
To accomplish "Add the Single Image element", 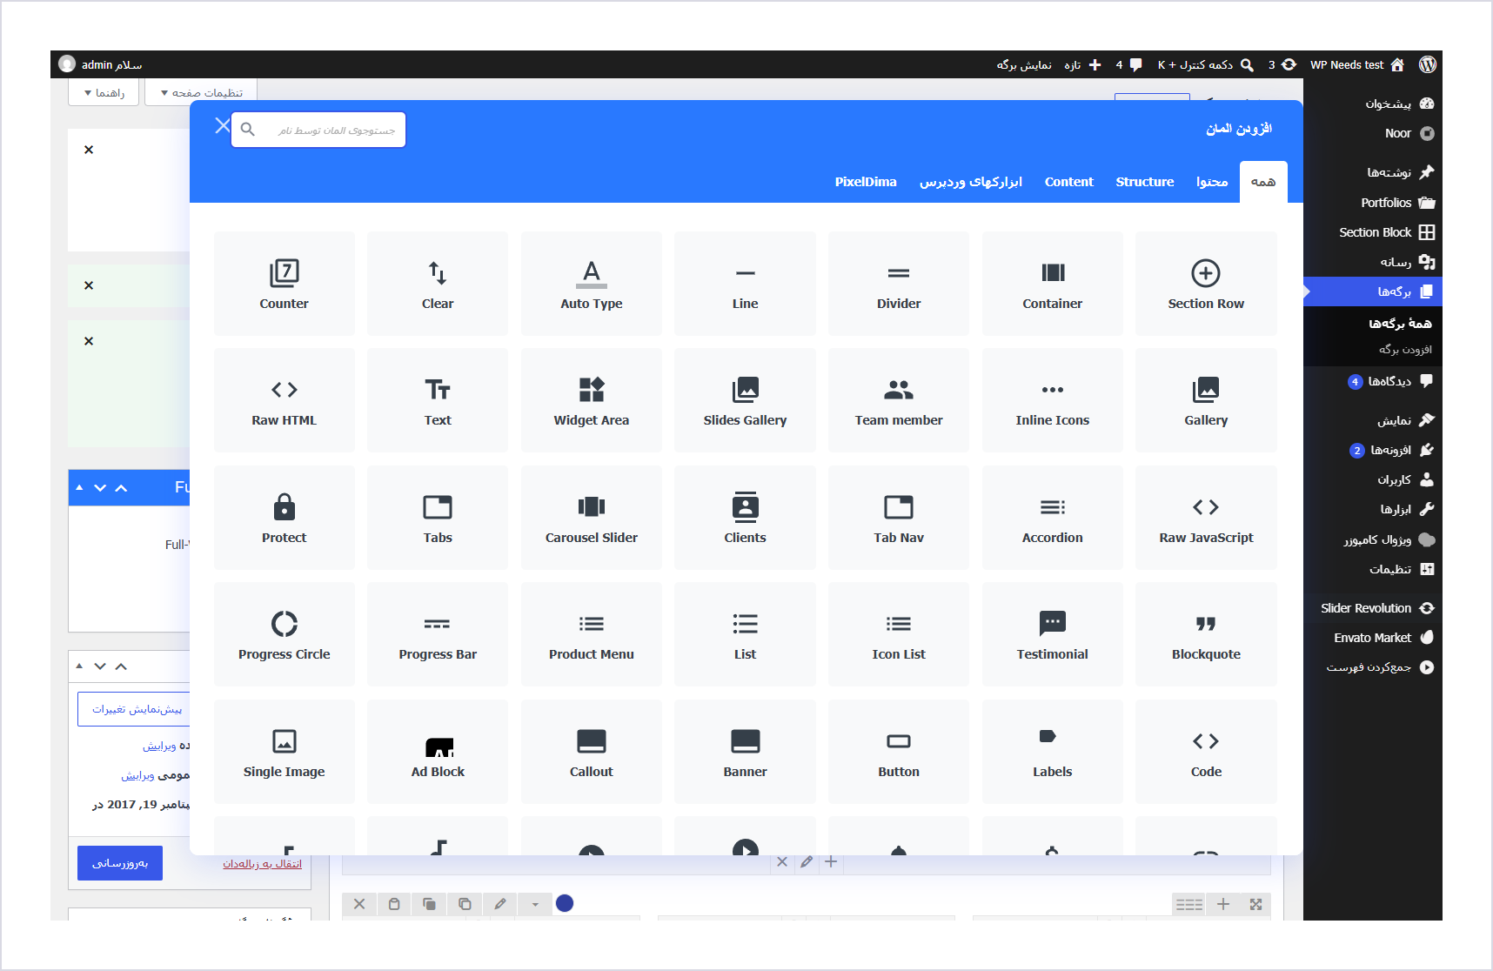I will click(x=284, y=752).
